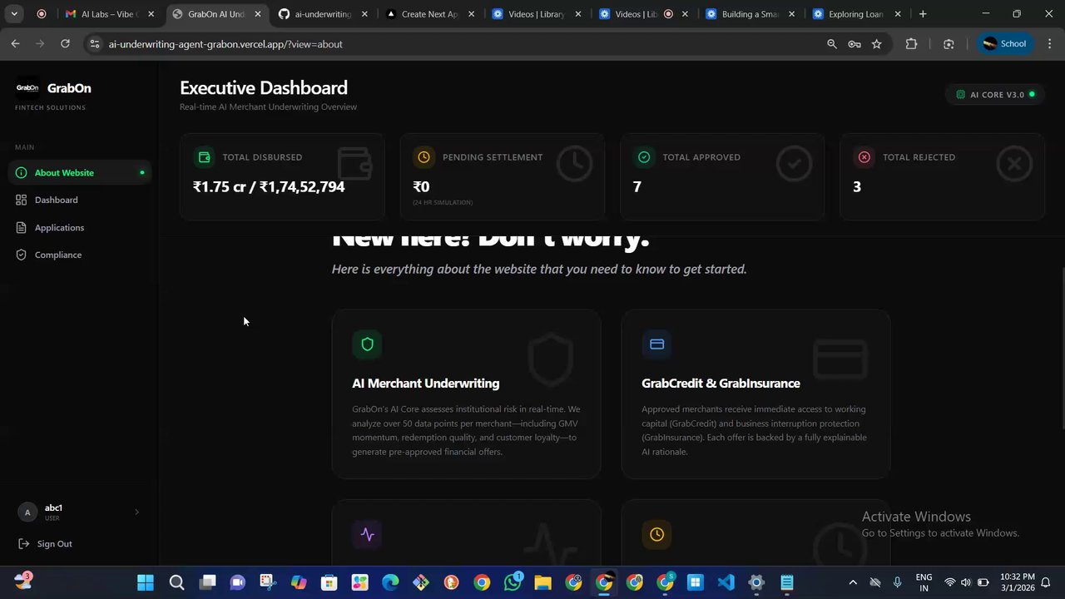The height and width of the screenshot is (599, 1065).
Task: Click the Executive Dashboard title
Action: 264,88
